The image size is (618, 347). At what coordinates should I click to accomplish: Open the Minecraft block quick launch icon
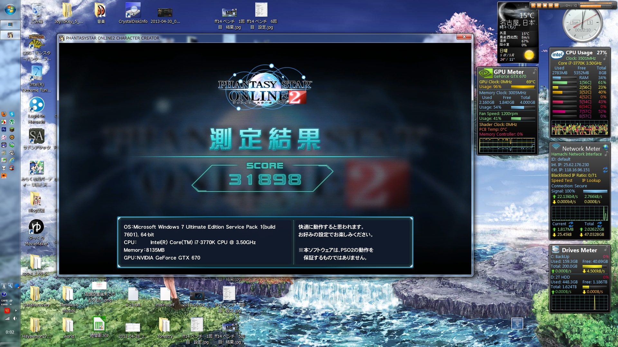[12, 129]
